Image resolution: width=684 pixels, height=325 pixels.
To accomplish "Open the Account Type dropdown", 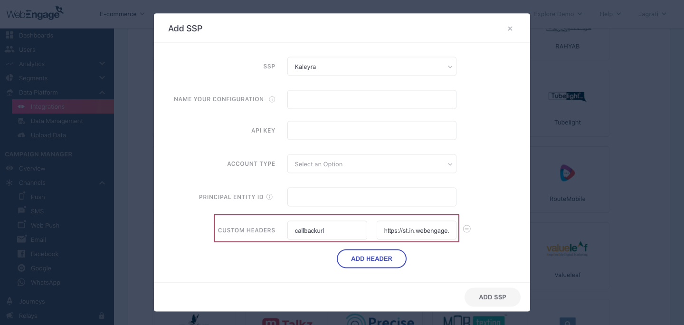I will coord(371,164).
